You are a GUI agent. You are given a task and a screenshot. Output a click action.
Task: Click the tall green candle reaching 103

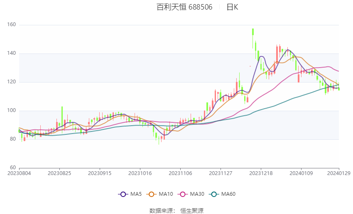[x=62, y=119]
